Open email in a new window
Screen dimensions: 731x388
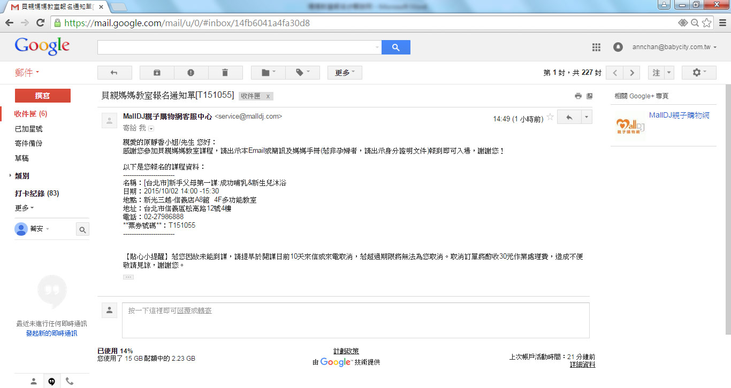(589, 96)
